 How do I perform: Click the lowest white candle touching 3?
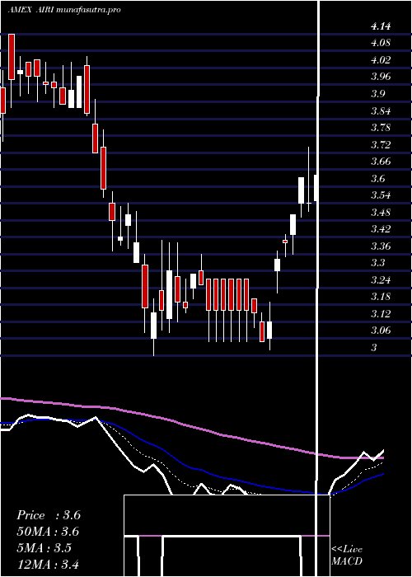click(x=154, y=326)
